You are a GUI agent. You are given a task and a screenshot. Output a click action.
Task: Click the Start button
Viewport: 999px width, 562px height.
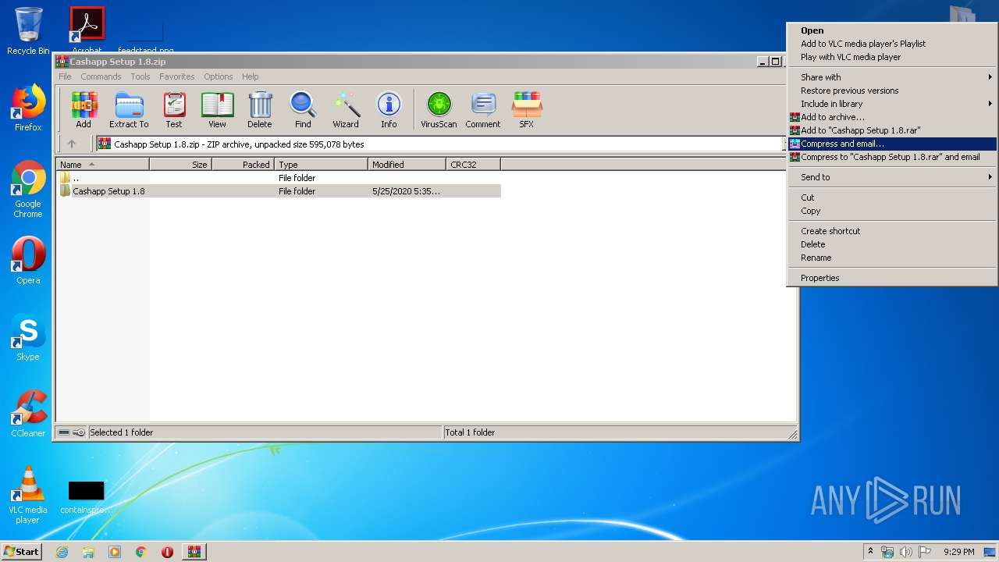[x=21, y=552]
